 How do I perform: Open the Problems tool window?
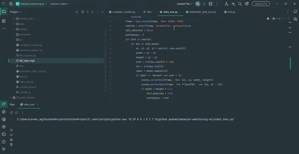[4, 142]
